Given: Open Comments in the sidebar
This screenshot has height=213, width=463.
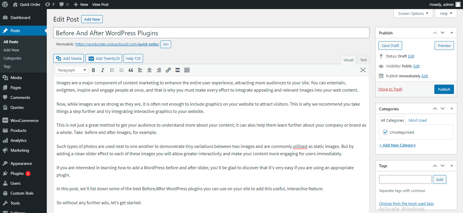Looking at the screenshot, I should (x=23, y=97).
